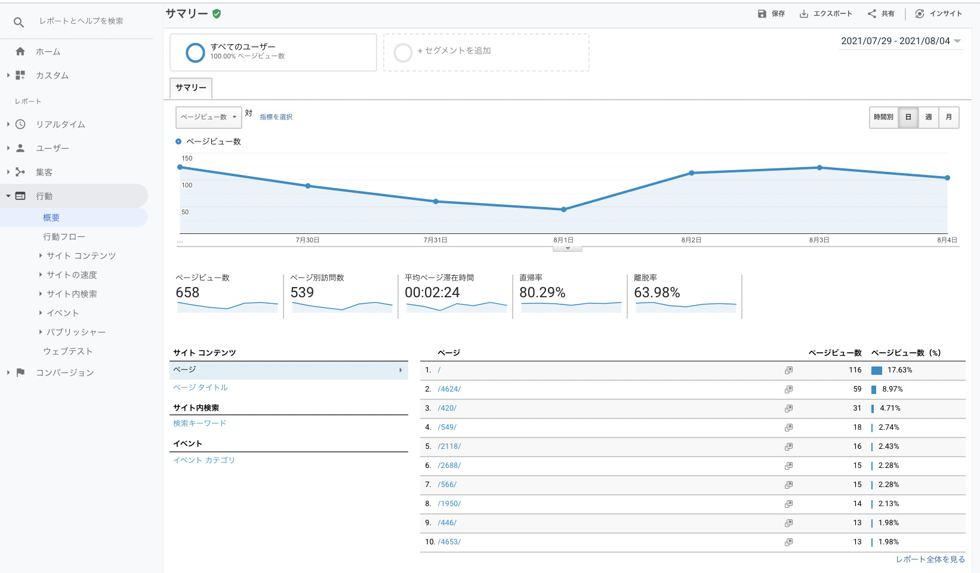The image size is (980, 573).
Task: Click the エクスポート download icon
Action: pyautogui.click(x=803, y=14)
